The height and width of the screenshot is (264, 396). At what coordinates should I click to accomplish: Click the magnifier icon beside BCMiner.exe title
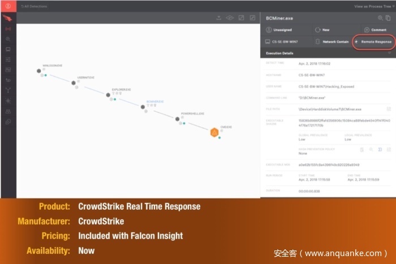click(380, 18)
